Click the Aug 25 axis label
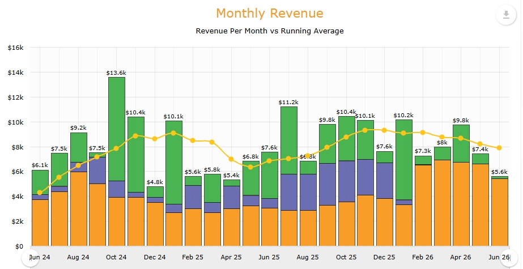 click(308, 257)
